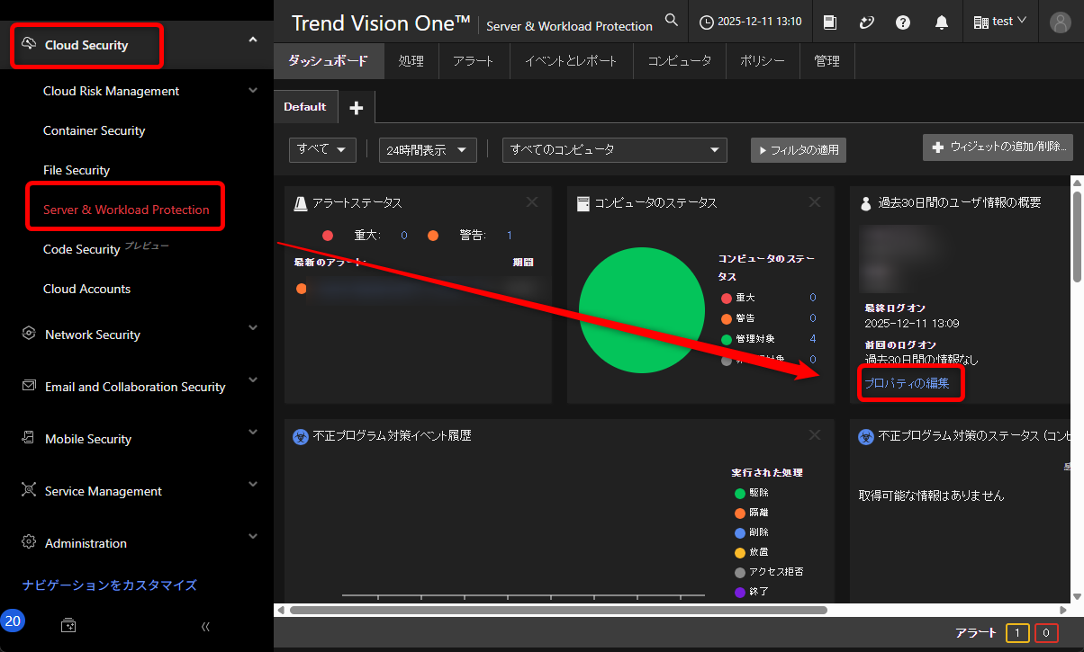Switch to the 管理 tab

(x=827, y=61)
